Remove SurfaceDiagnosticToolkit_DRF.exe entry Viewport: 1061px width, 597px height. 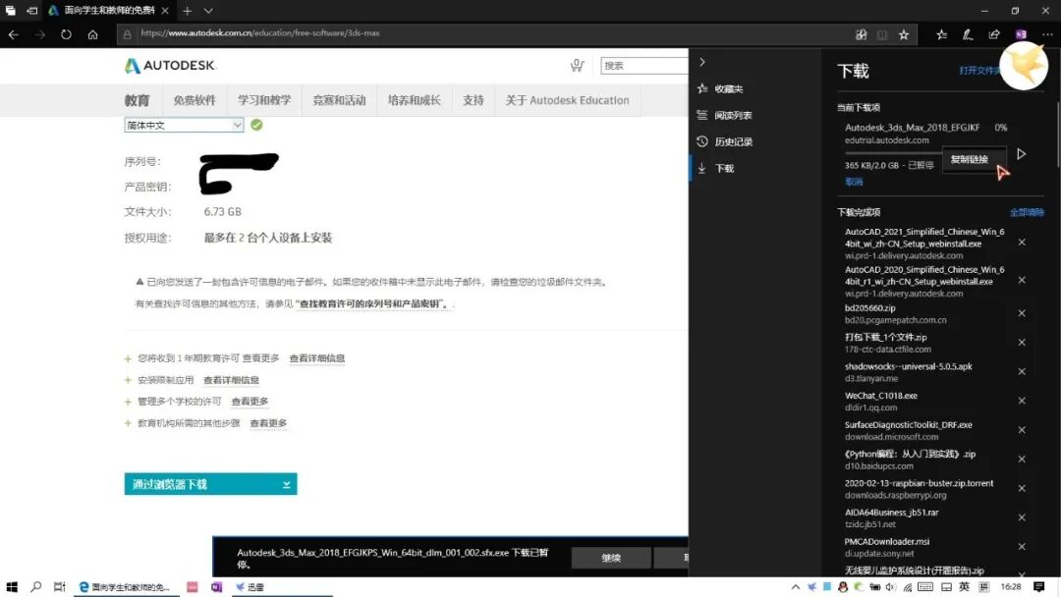[x=1022, y=429]
